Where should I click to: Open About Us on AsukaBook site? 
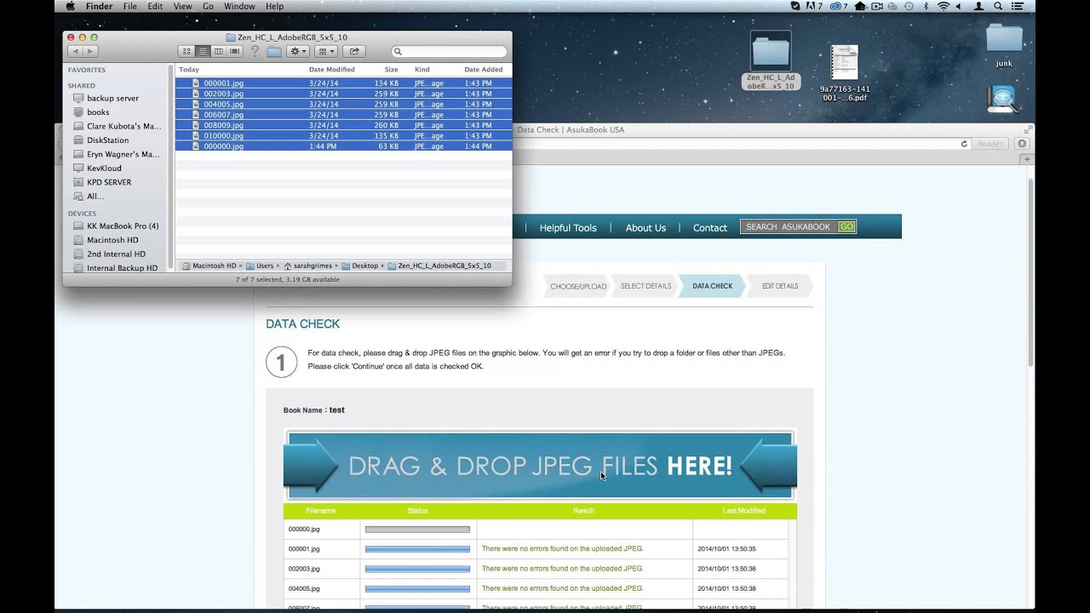[x=645, y=227]
